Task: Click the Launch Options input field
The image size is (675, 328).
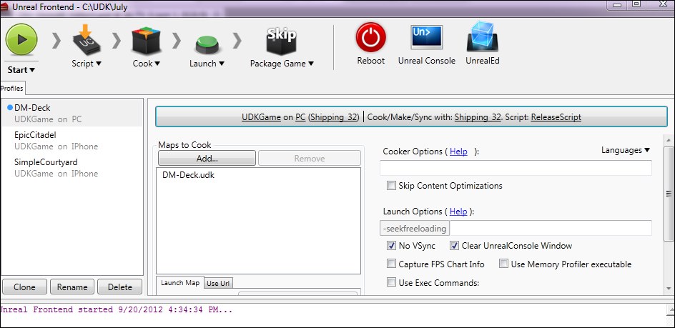Action: [x=551, y=228]
